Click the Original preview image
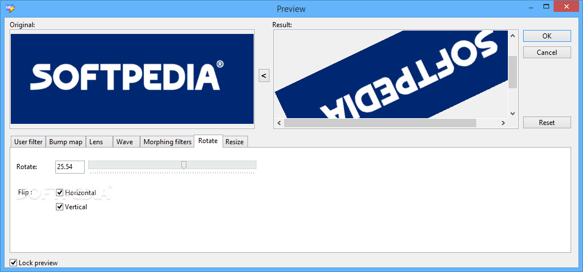Image resolution: width=583 pixels, height=272 pixels. click(x=132, y=79)
